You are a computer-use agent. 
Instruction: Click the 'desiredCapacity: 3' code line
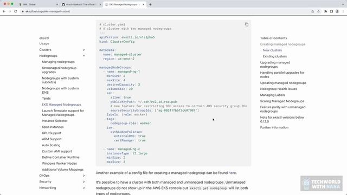point(123,84)
